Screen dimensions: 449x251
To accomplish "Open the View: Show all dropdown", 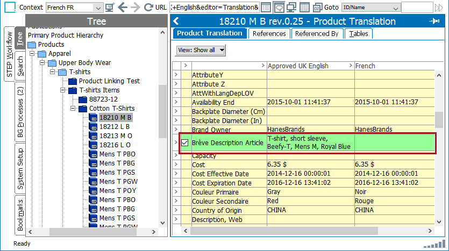I will 201,50.
